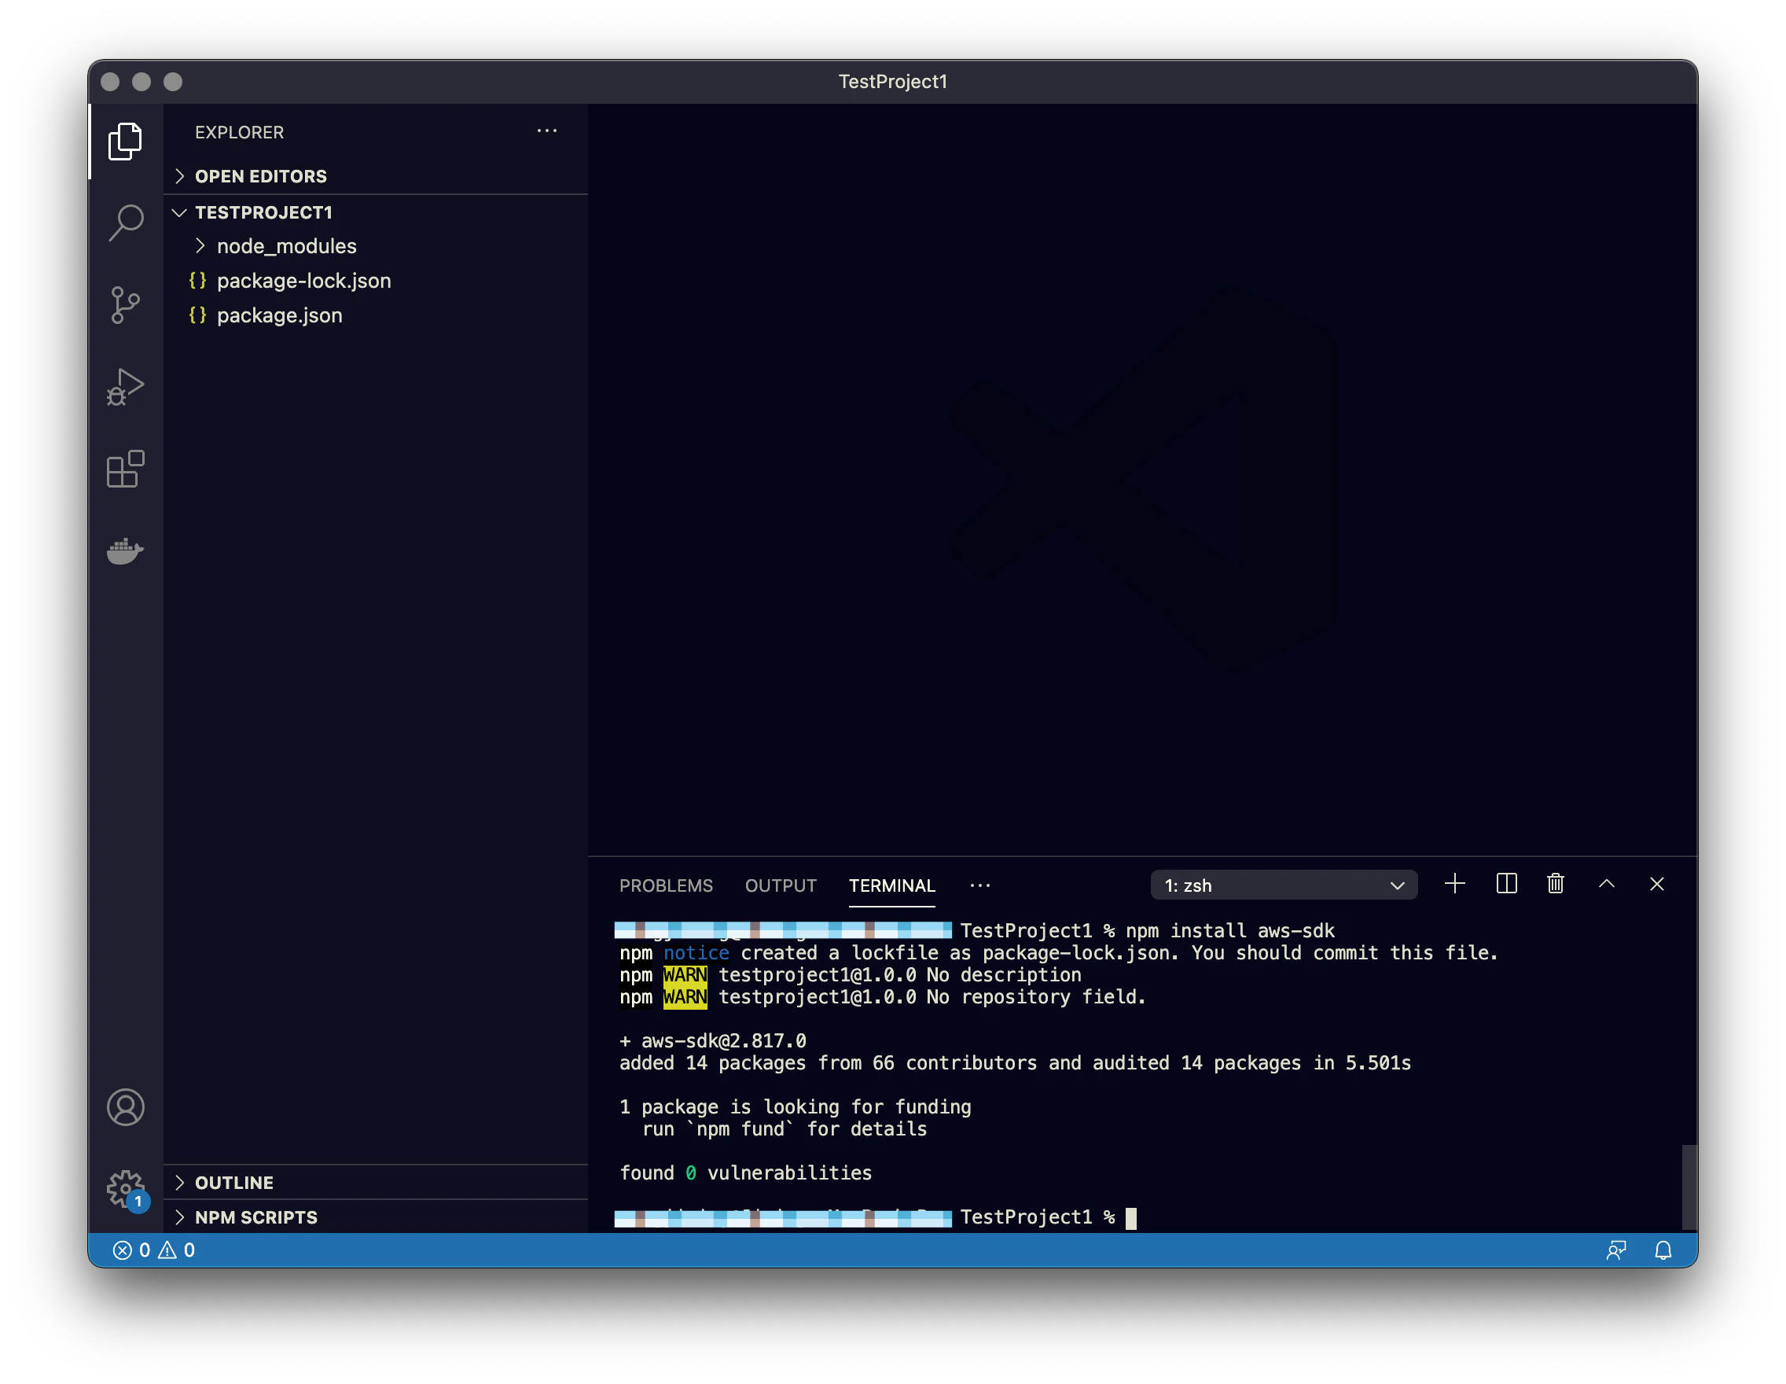Expand the node_modules folder
1786x1384 pixels.
coord(377,246)
